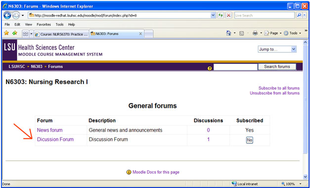Click the red Stop loading icon

pyautogui.click(x=229, y=15)
